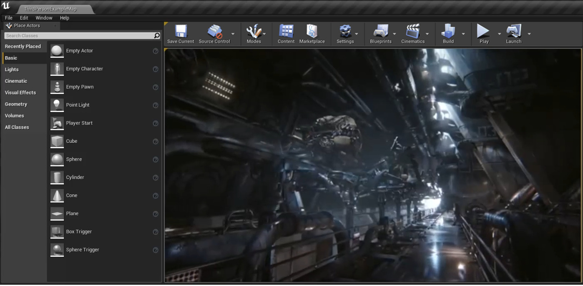This screenshot has width=583, height=286.
Task: Click the help icon beside Empty Actor
Action: click(156, 51)
